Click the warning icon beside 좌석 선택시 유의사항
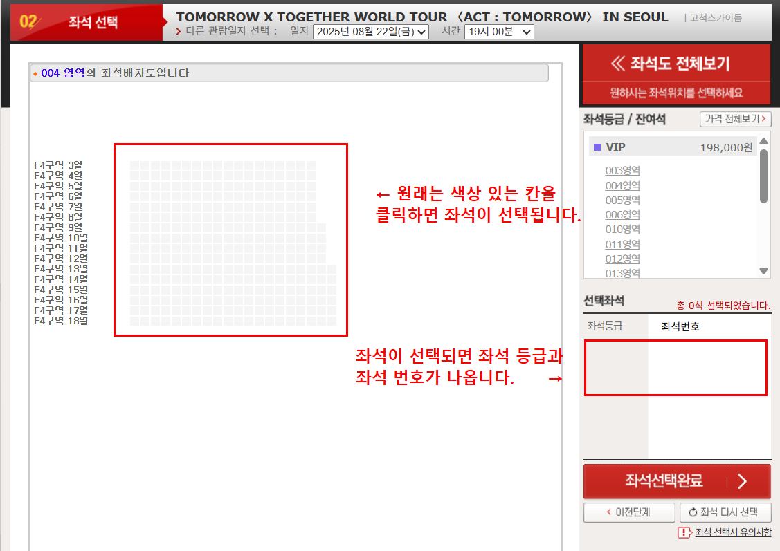The width and height of the screenshot is (780, 551). point(684,532)
